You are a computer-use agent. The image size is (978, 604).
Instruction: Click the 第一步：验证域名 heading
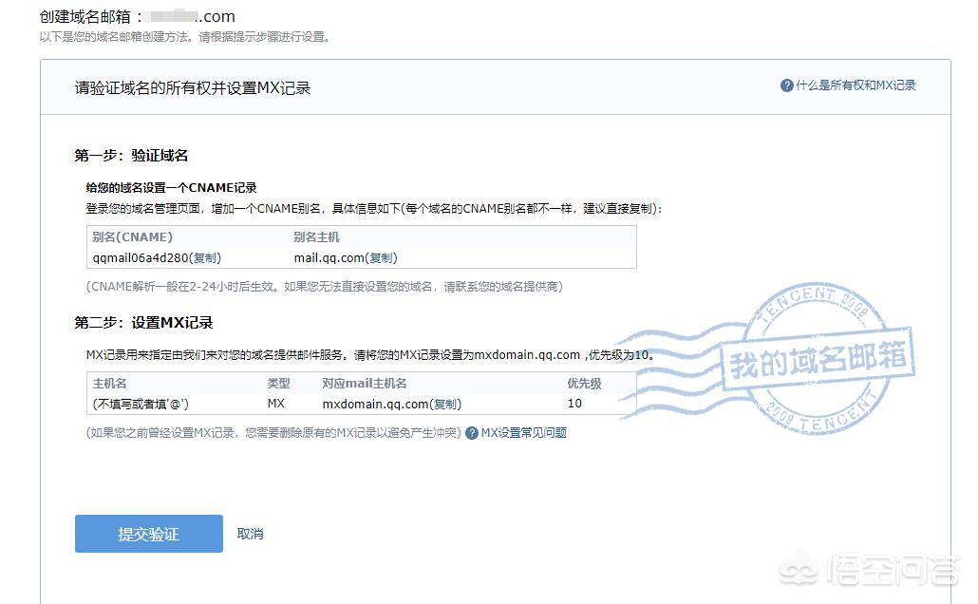[x=131, y=156]
